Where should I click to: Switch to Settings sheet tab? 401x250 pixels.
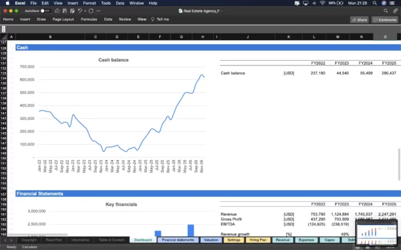[x=234, y=240]
